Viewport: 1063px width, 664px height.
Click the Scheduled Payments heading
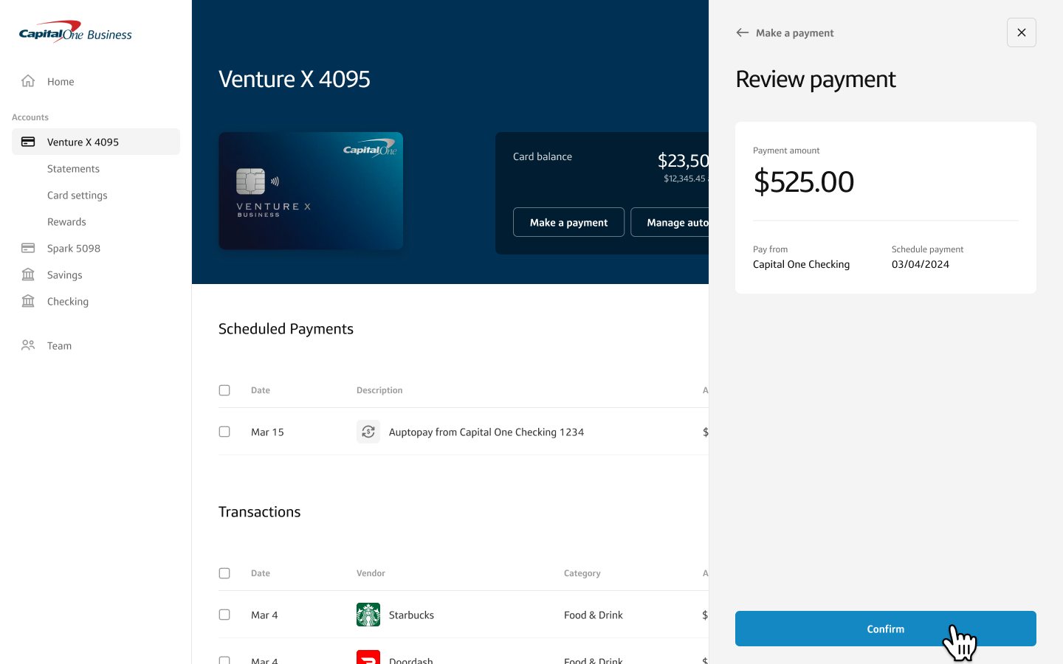coord(286,328)
